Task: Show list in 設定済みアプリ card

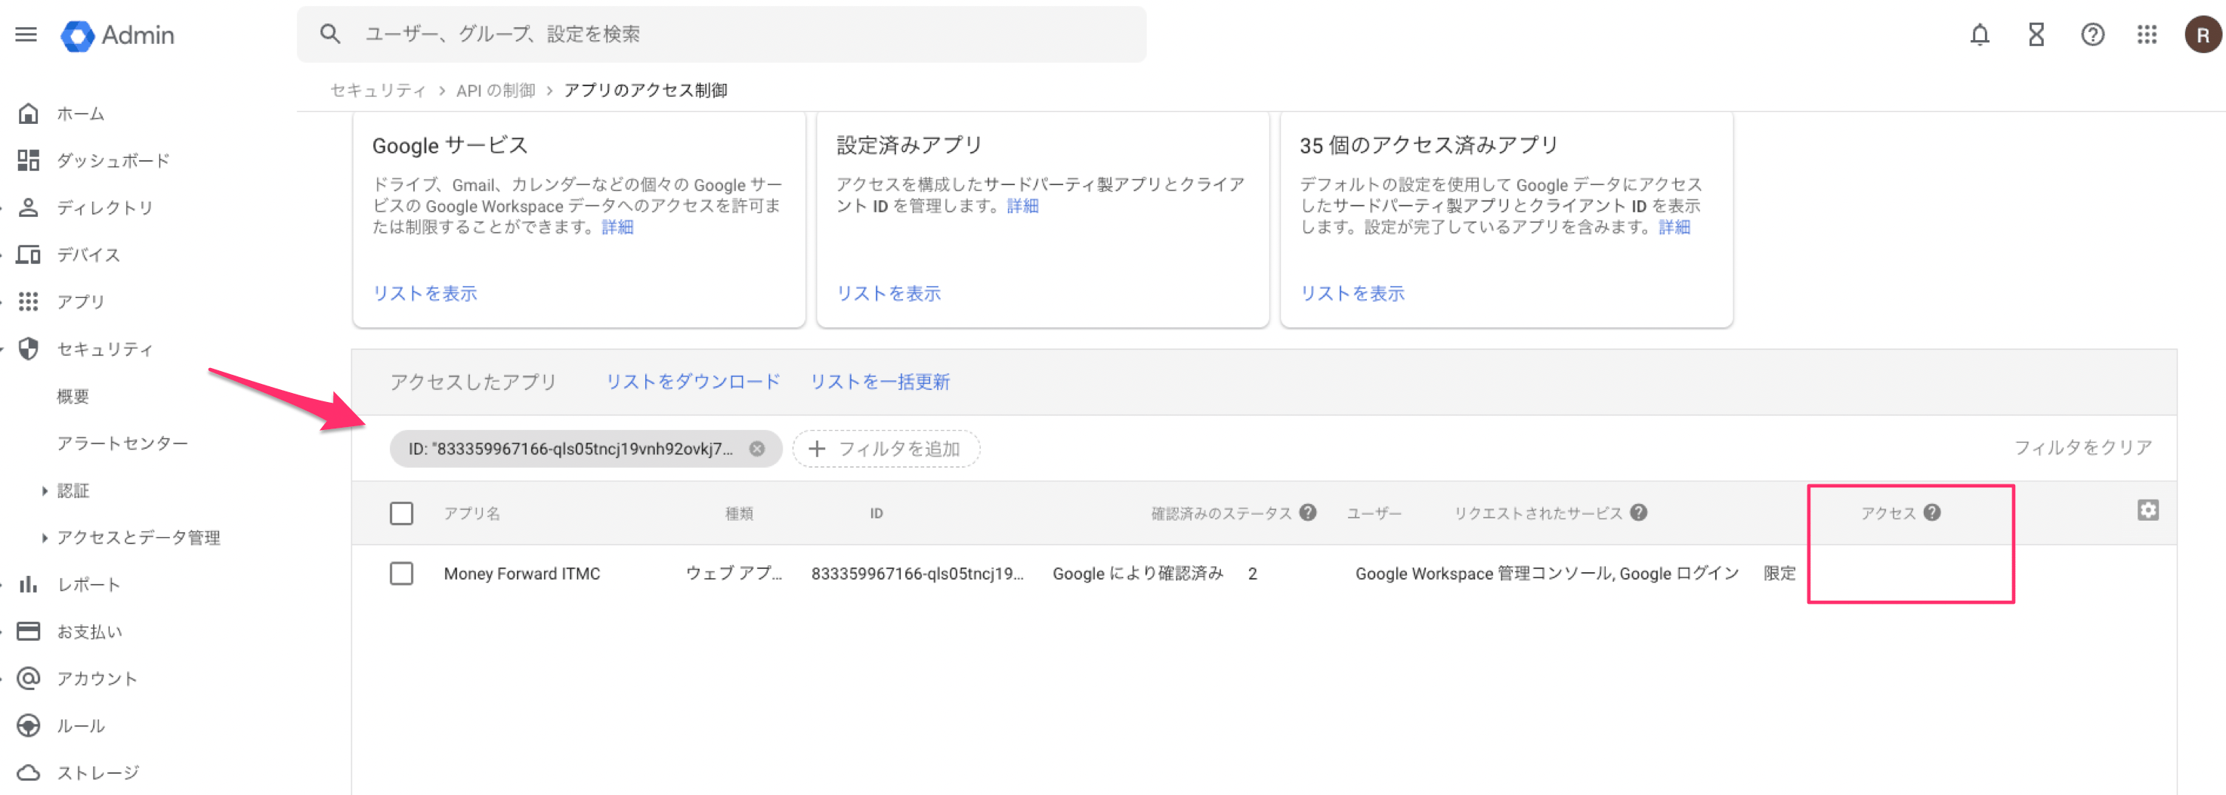Action: 889,293
